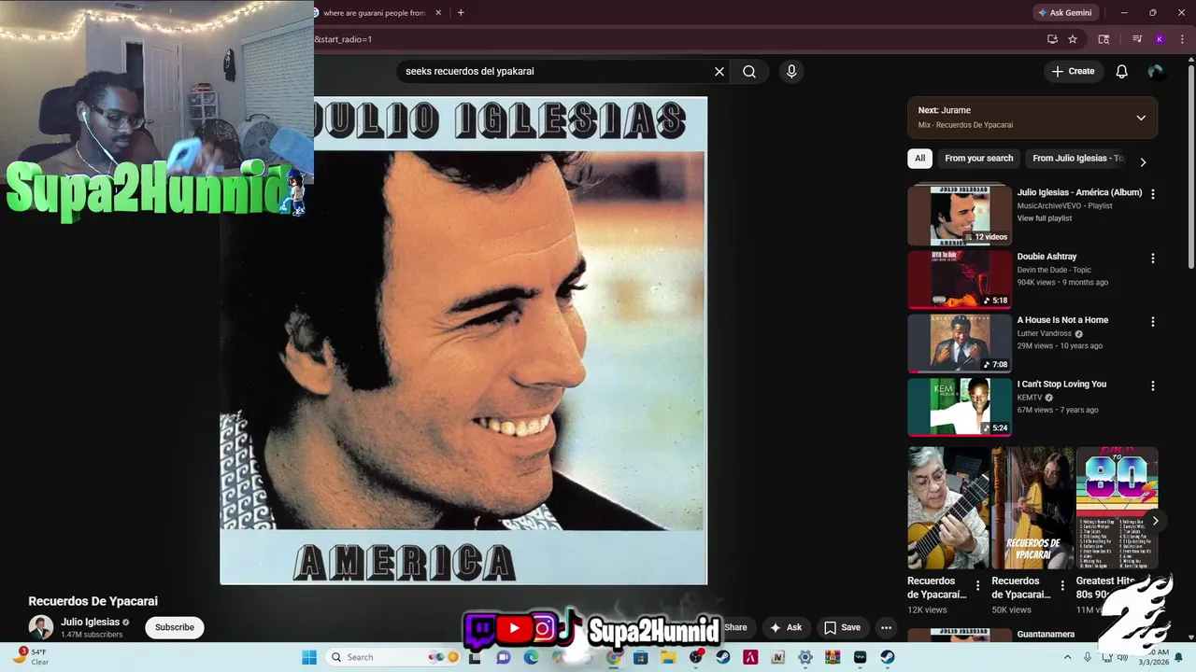
Task: Click the Windows taskbar search box
Action: point(393,657)
